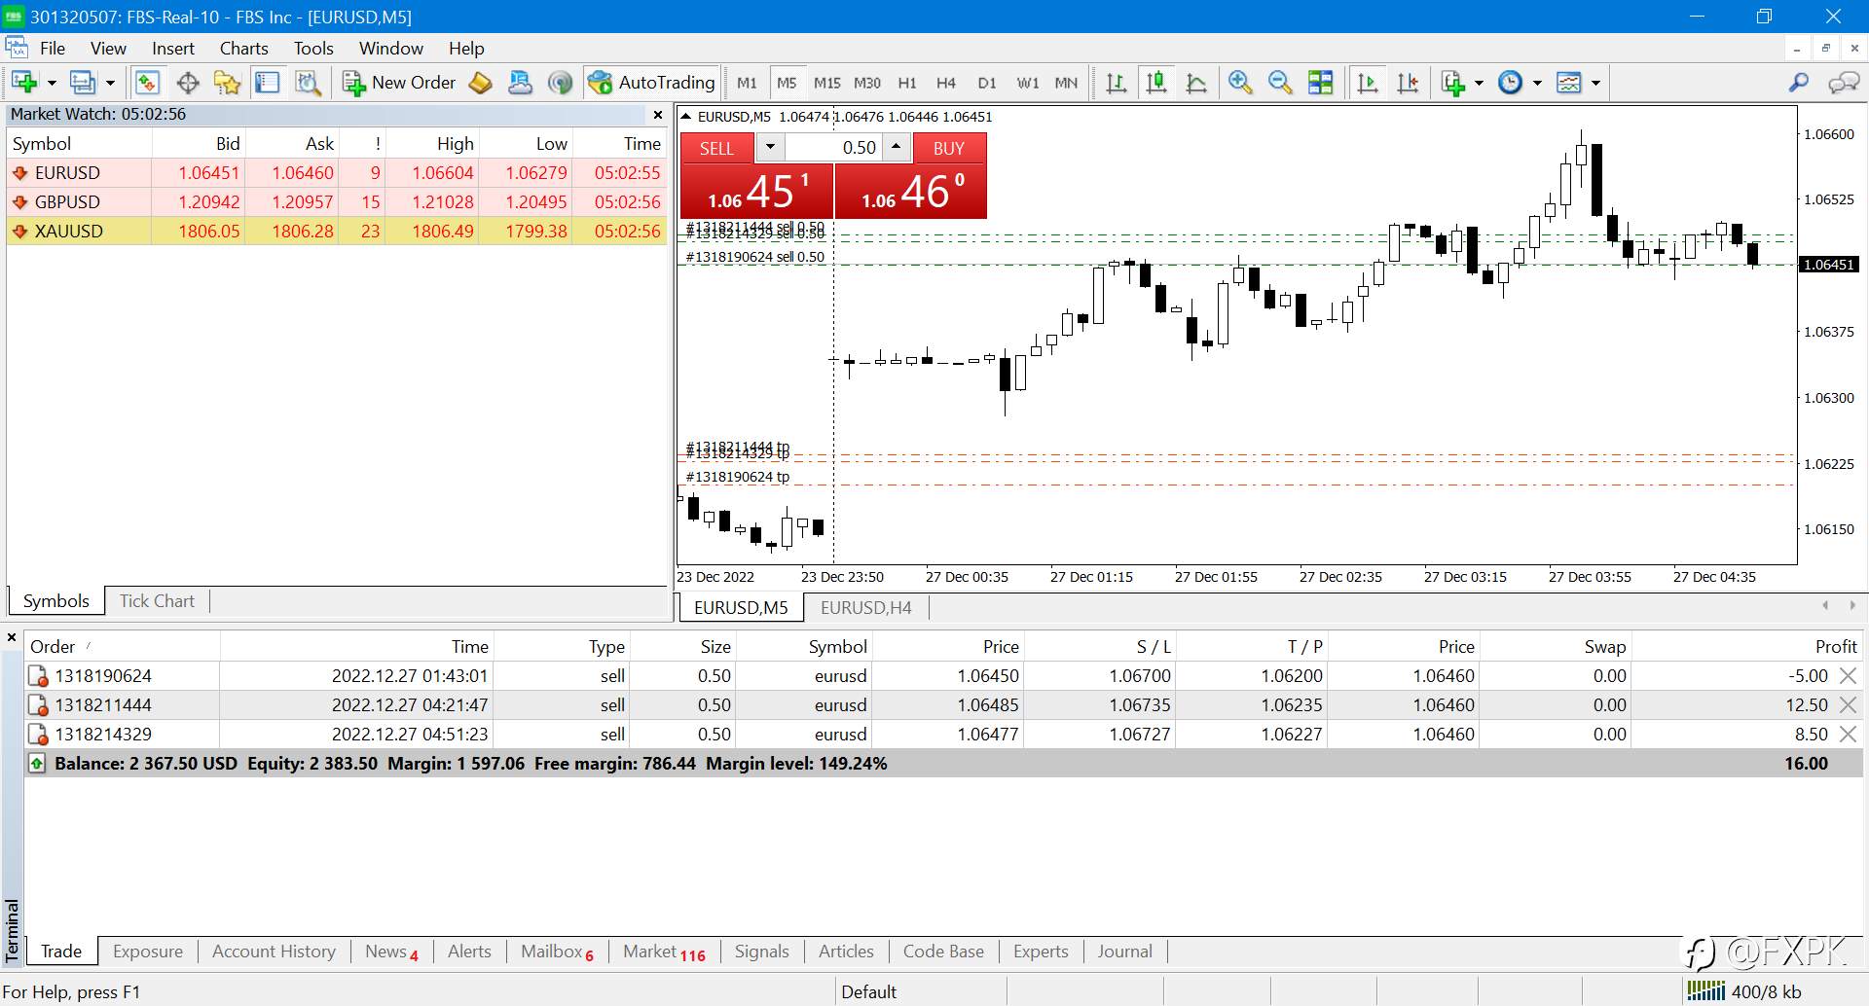
Task: Expand the new chart dropdown arrow
Action: pos(52,83)
